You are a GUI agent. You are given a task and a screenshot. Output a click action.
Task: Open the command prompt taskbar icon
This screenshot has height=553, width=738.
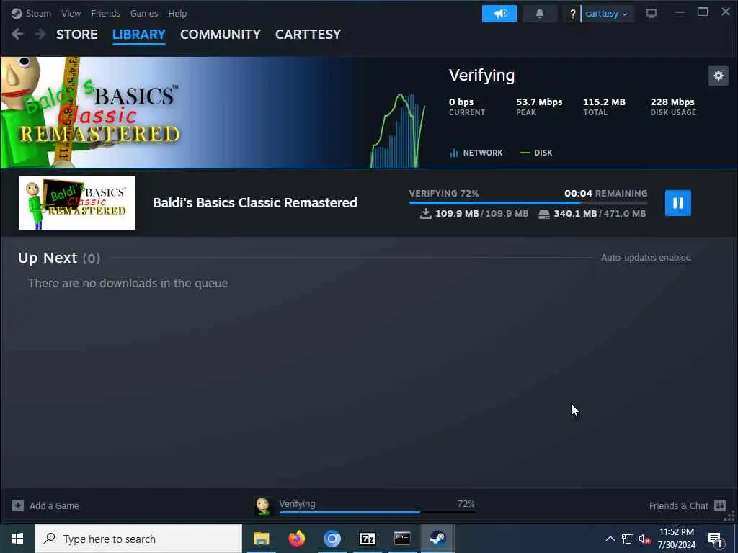point(402,539)
